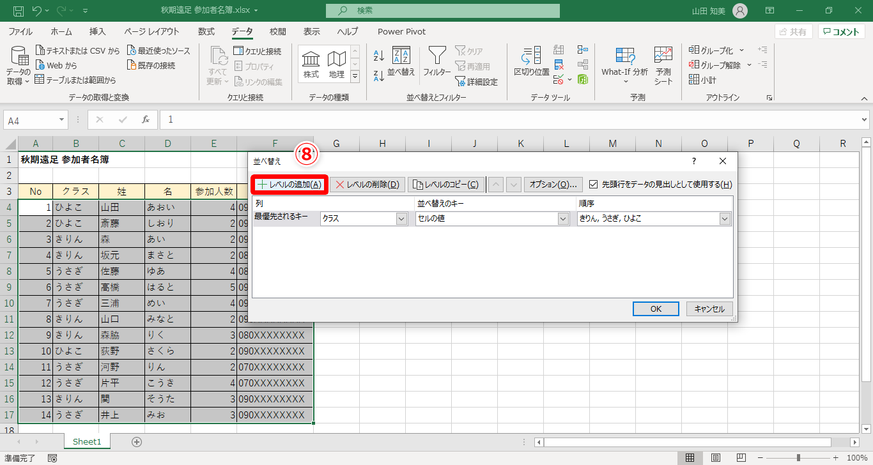
Task: Click the グループ化 outline icon
Action: 694,50
